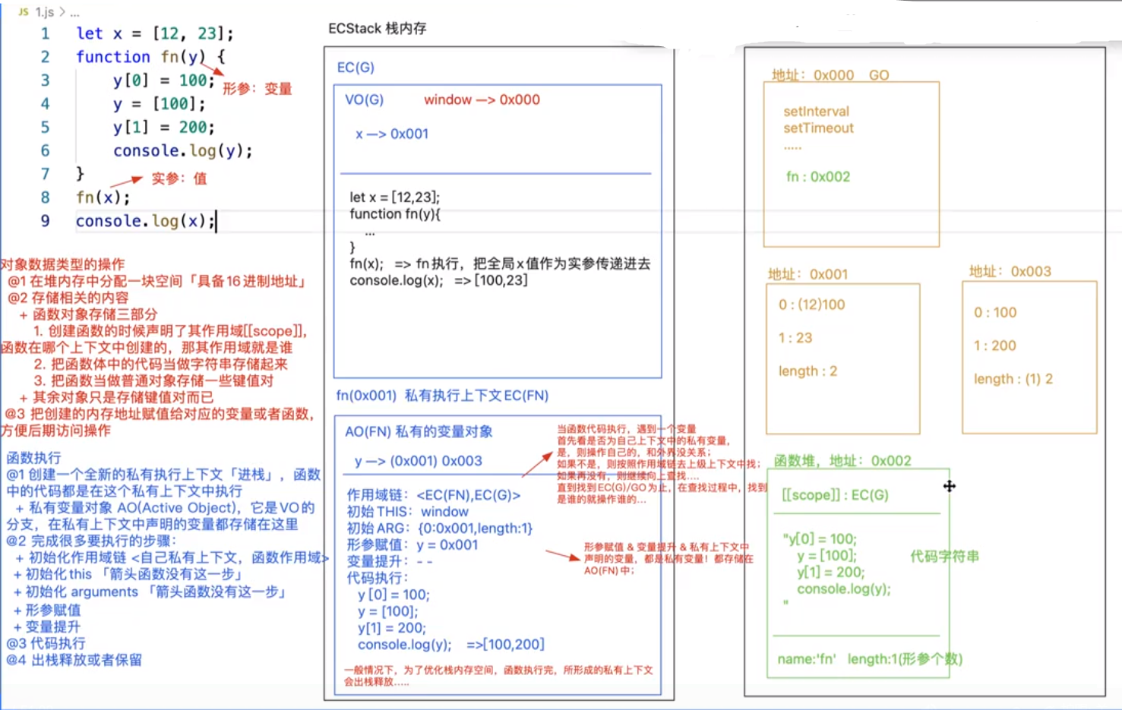The width and height of the screenshot is (1122, 710).
Task: Click the blue heading "函数执行"
Action: 33,458
